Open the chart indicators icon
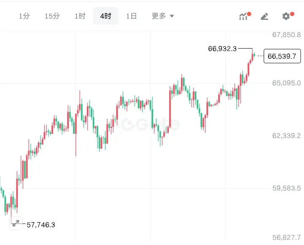 pyautogui.click(x=244, y=16)
